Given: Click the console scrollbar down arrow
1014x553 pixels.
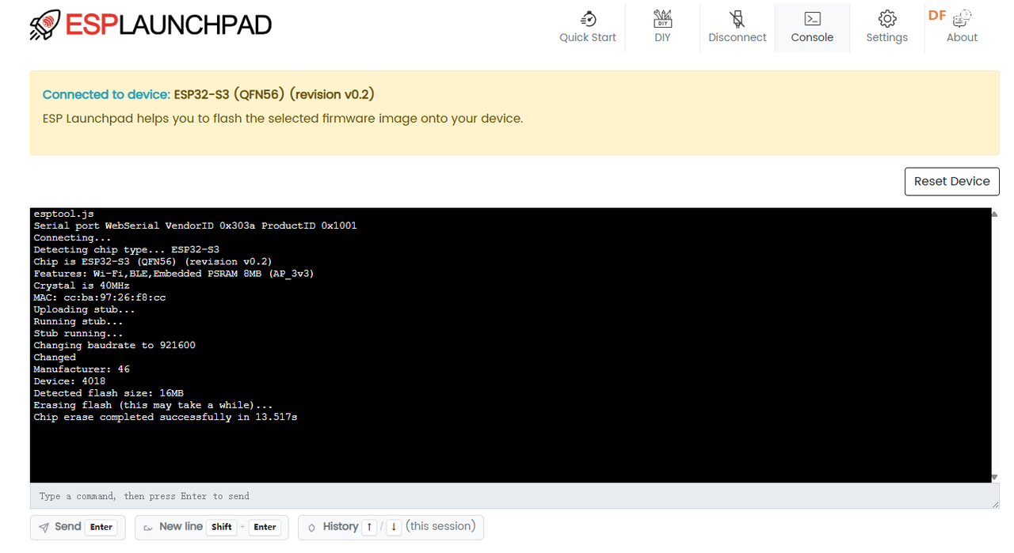Looking at the screenshot, I should (995, 478).
